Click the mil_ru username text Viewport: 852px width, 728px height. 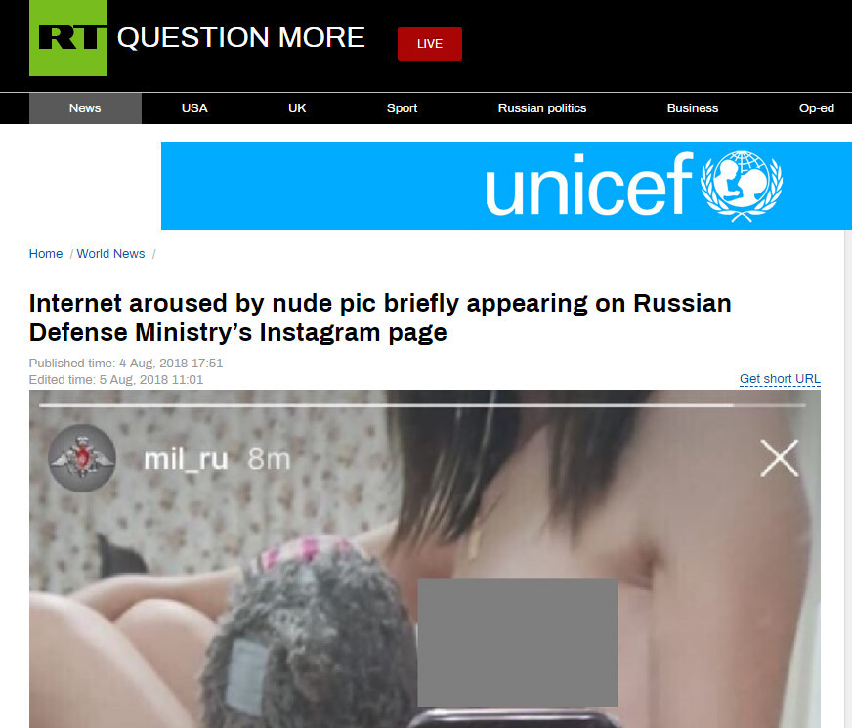186,459
